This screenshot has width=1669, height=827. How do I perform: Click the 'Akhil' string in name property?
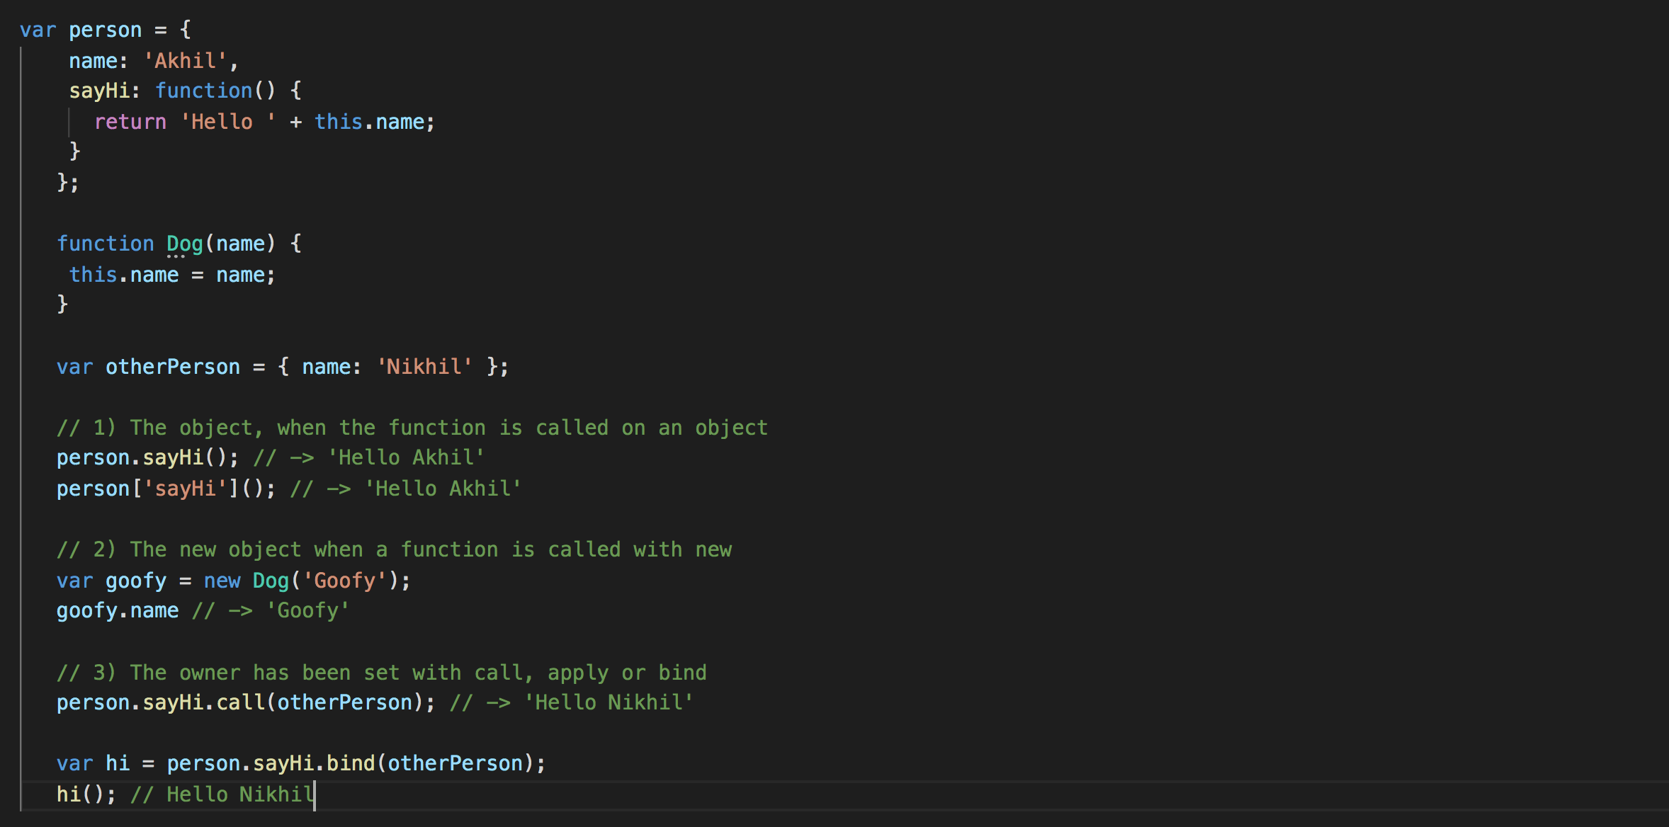[x=186, y=60]
